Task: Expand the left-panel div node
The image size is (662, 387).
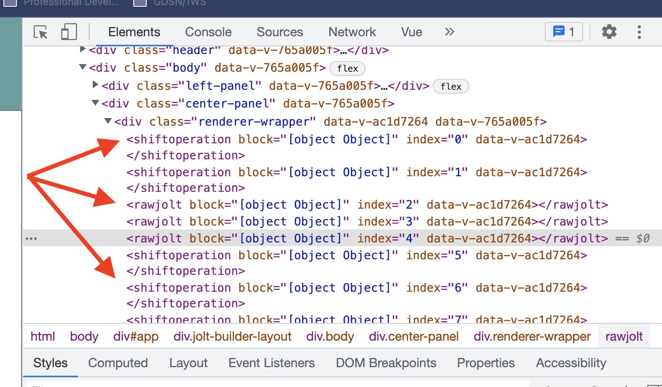Action: coord(95,85)
